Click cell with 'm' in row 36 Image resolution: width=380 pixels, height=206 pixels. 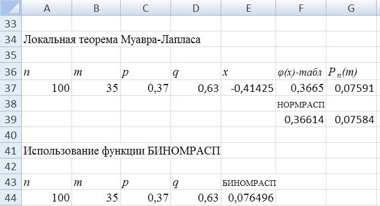click(x=96, y=71)
